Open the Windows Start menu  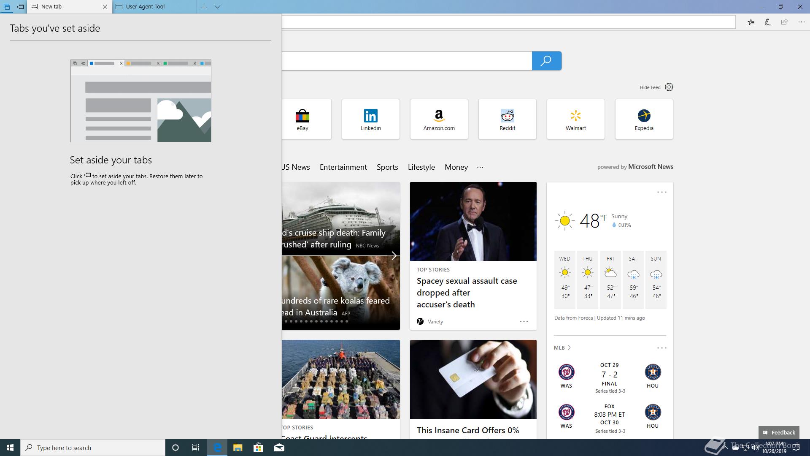[10, 448]
